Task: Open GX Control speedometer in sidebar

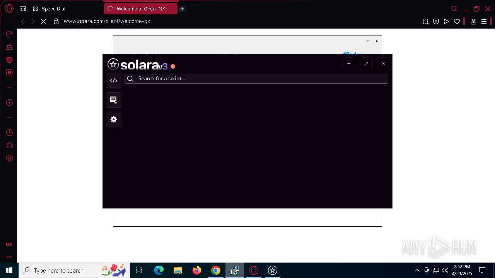Action: pyautogui.click(x=9, y=34)
